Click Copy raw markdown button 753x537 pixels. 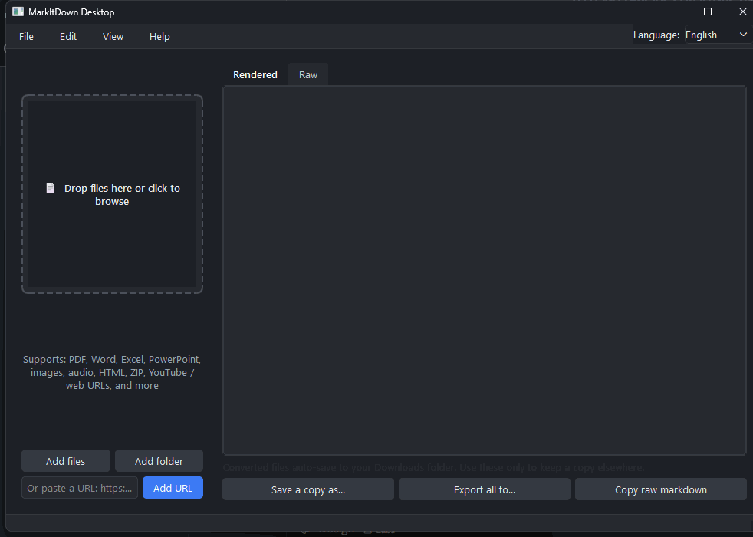pyautogui.click(x=661, y=489)
